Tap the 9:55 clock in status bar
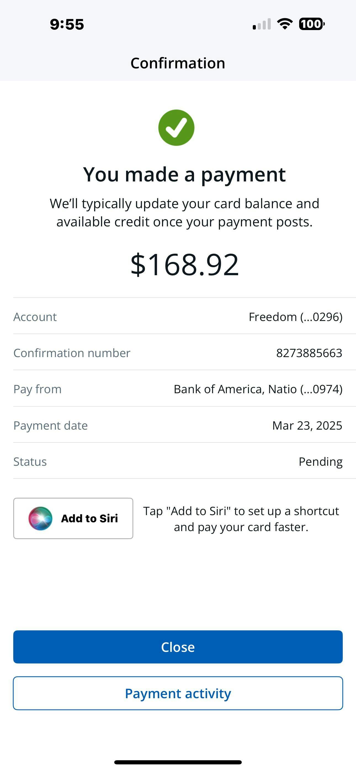 coord(67,24)
